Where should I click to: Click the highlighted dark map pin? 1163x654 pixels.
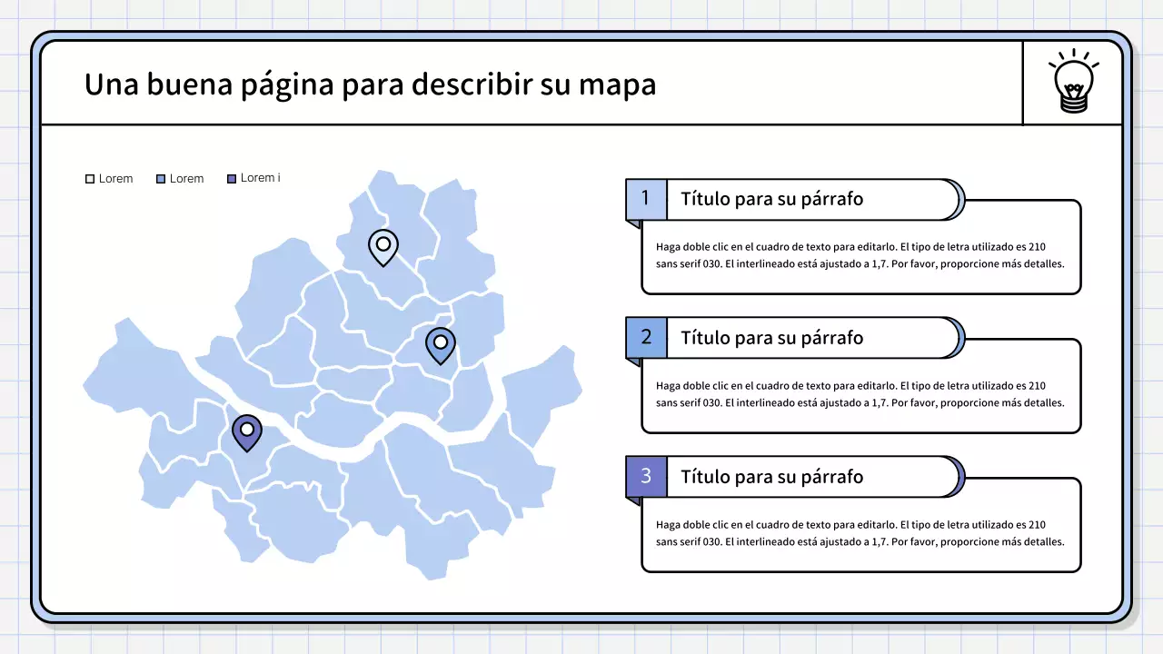coord(246,431)
